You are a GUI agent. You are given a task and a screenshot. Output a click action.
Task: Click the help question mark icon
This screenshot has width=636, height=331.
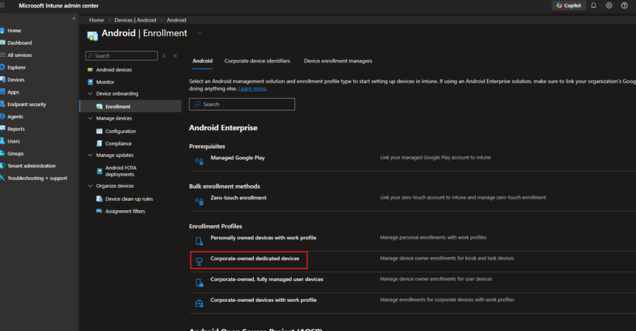(624, 6)
